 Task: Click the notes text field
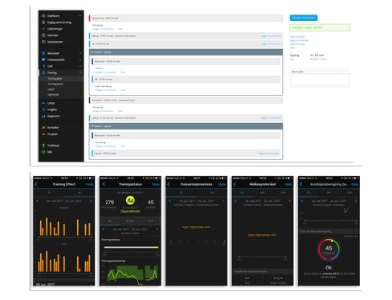(x=320, y=80)
